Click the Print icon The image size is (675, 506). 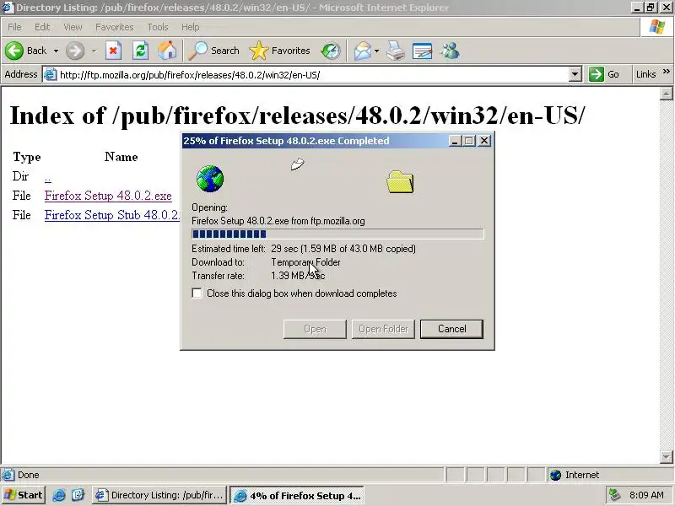(x=395, y=51)
